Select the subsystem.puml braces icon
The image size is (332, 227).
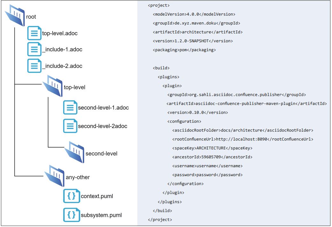(71, 215)
